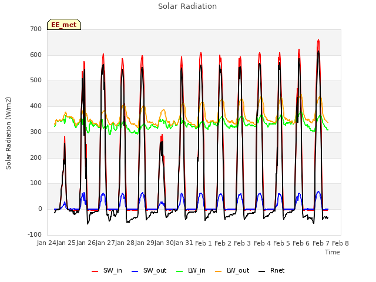Click the Time x-axis label
The height and width of the screenshot is (282, 376).
[333, 252]
